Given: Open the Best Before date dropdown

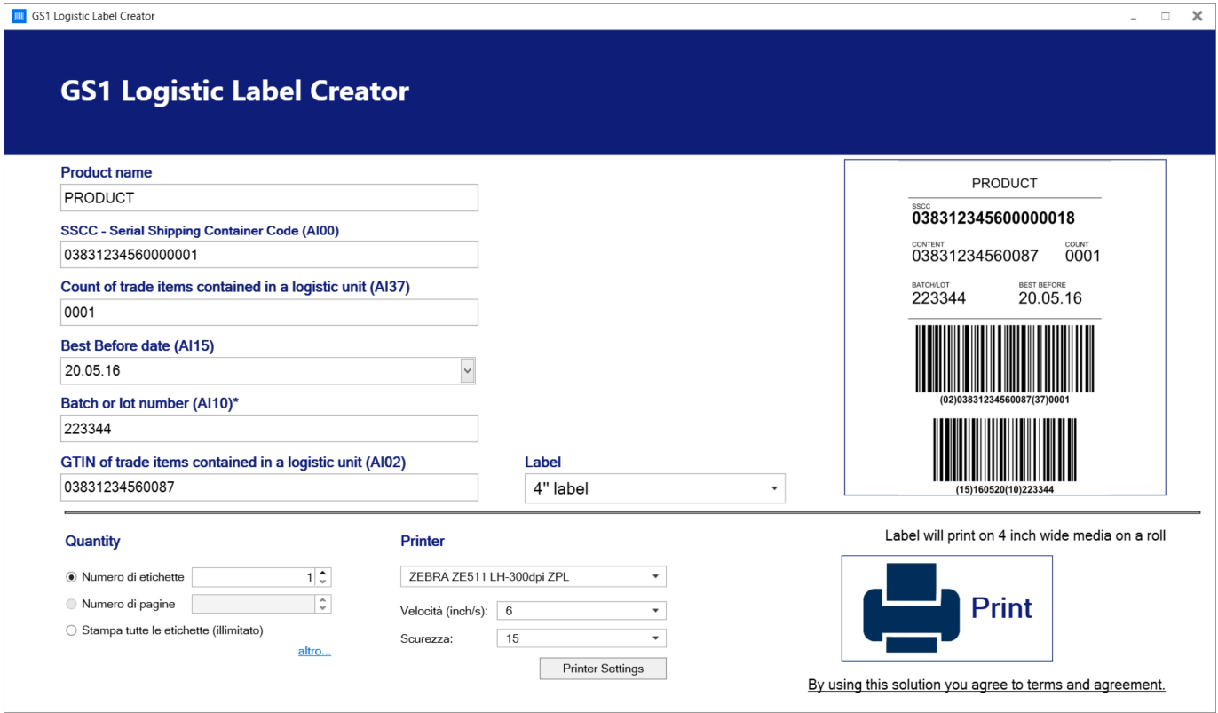Looking at the screenshot, I should (468, 370).
